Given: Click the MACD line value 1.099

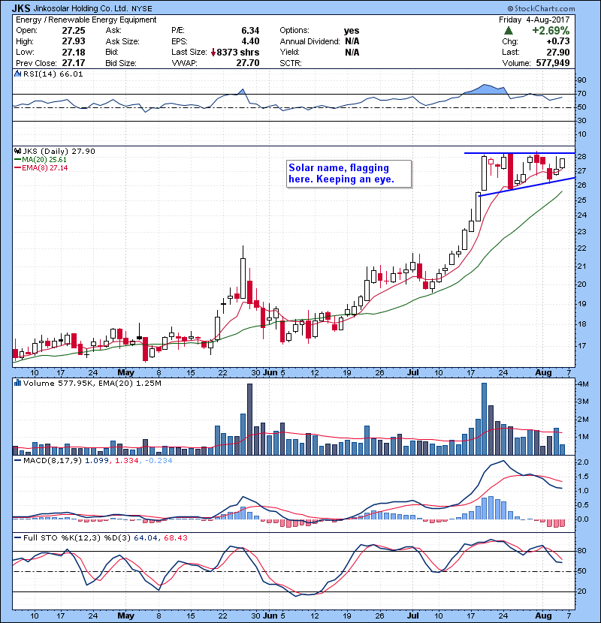Looking at the screenshot, I should [97, 461].
